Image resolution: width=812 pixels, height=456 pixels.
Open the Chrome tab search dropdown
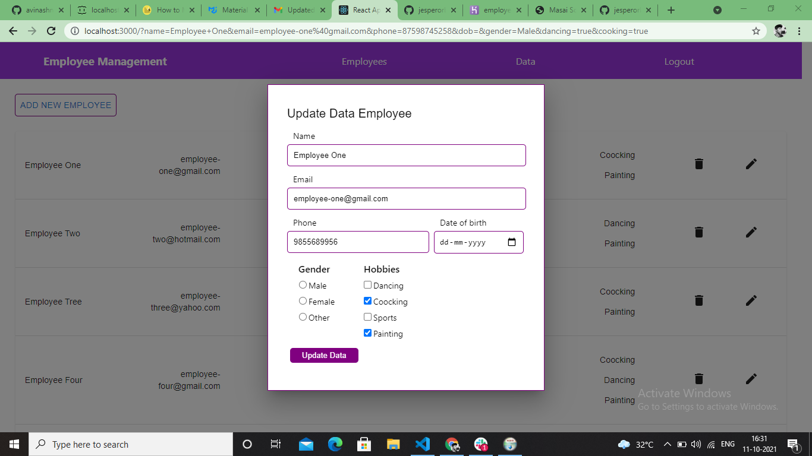717,10
